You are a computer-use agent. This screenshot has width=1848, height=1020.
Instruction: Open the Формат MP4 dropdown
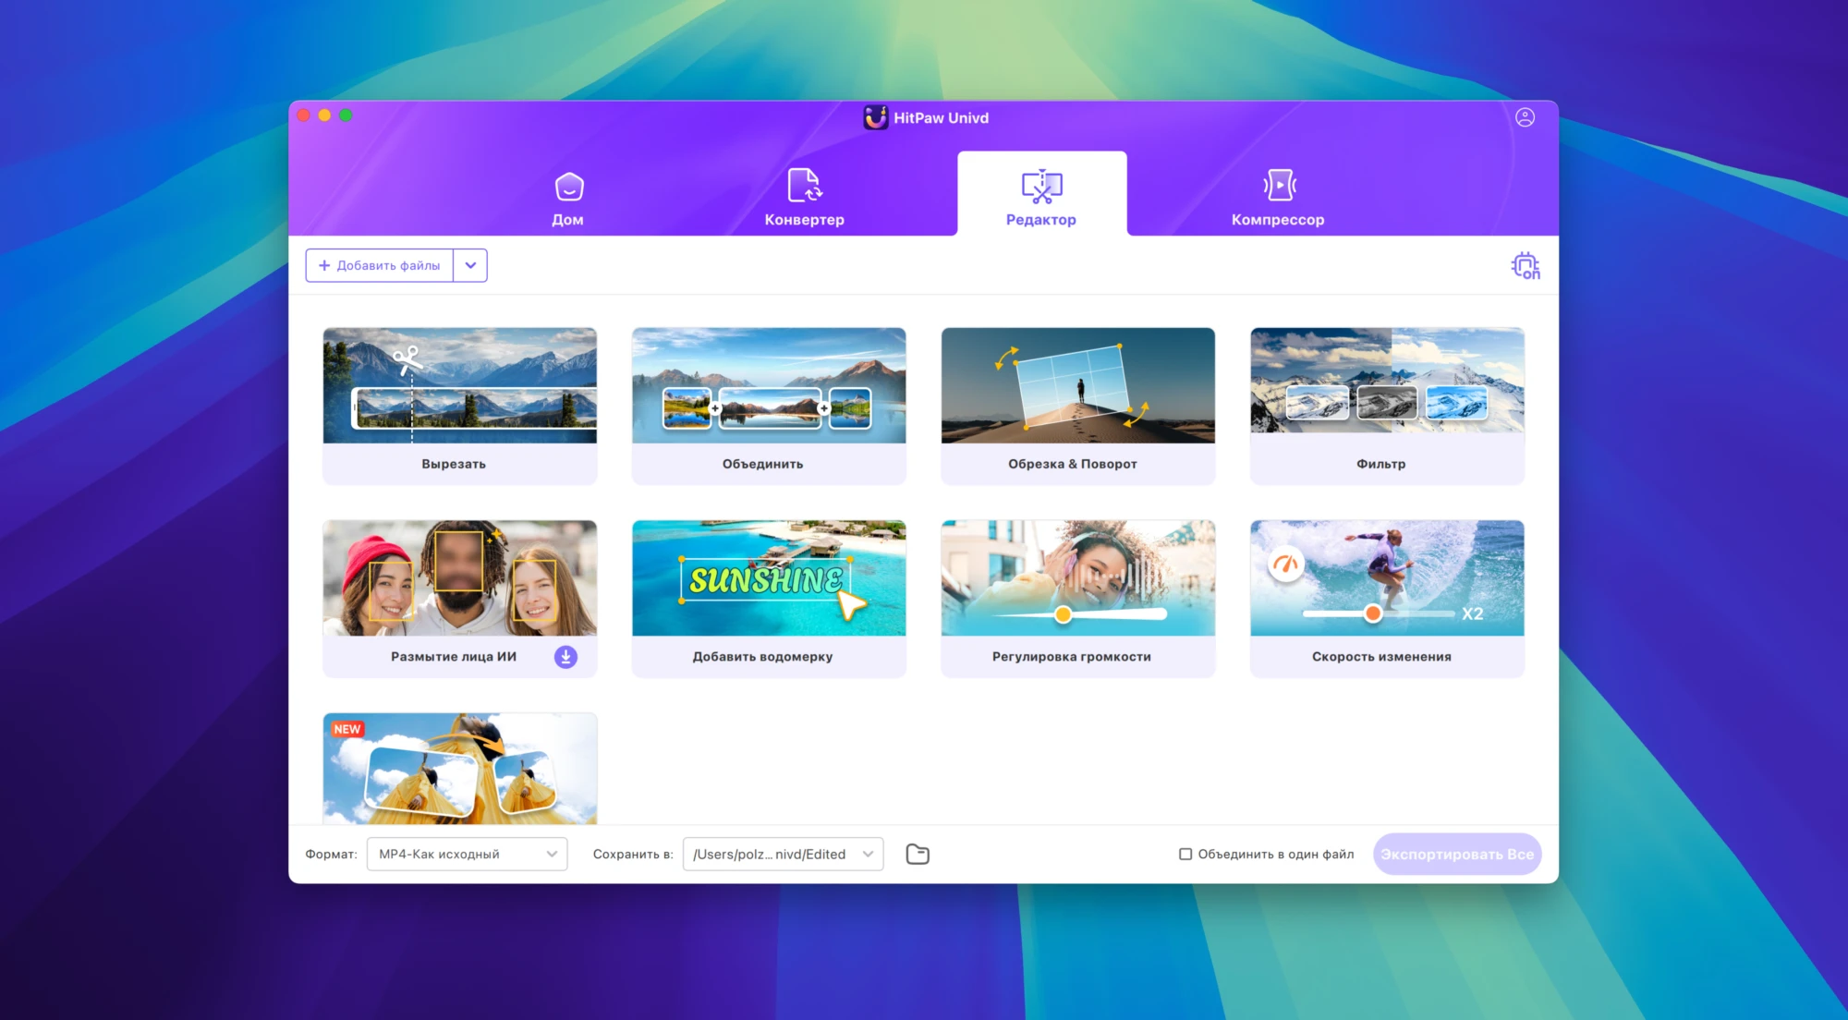(x=467, y=855)
